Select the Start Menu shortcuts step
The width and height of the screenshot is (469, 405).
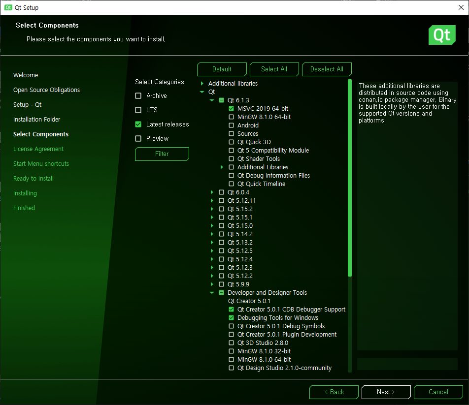click(x=41, y=164)
